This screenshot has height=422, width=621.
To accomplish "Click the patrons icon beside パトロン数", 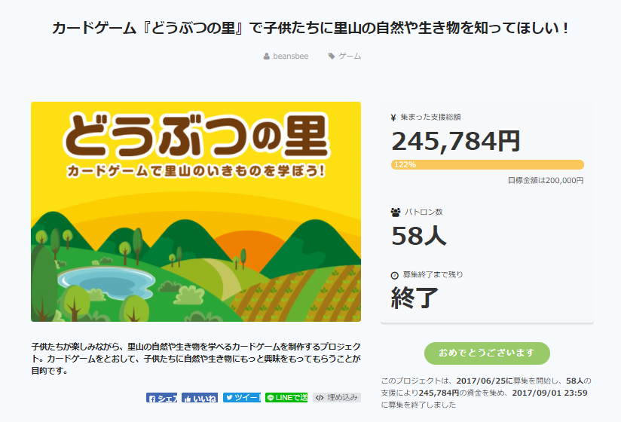I will 395,213.
